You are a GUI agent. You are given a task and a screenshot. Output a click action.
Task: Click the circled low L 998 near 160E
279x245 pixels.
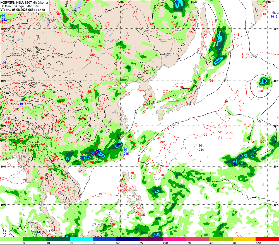(260, 89)
